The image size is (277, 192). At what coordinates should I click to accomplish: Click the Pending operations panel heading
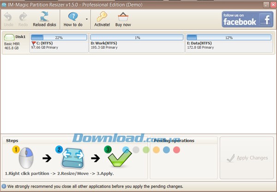click(x=174, y=140)
